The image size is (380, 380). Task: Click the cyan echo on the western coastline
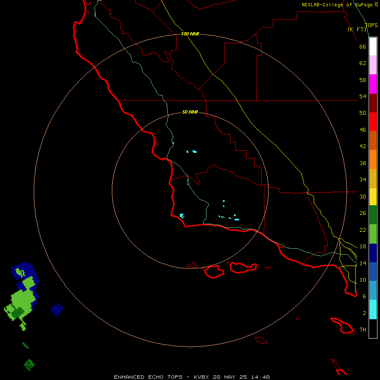(x=182, y=216)
